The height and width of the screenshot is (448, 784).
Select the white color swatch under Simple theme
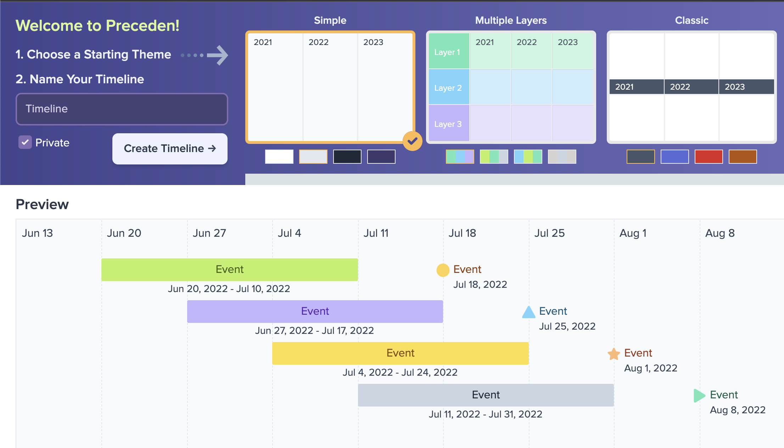pos(279,156)
